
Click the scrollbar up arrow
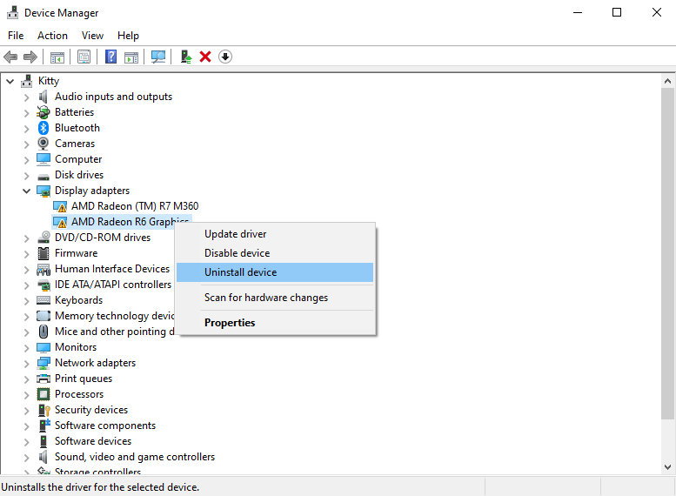(x=668, y=81)
